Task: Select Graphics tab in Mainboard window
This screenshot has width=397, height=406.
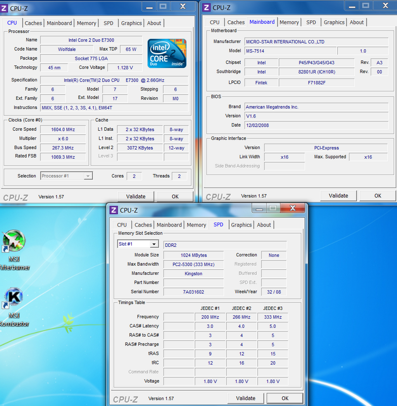Action: tap(334, 22)
